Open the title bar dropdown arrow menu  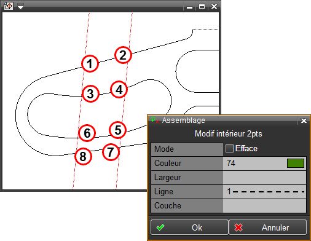click(20, 6)
